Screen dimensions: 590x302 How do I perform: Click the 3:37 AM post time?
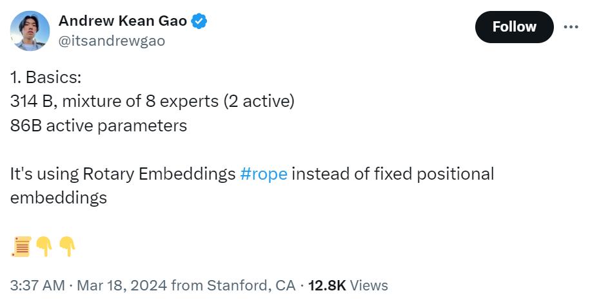(x=39, y=285)
